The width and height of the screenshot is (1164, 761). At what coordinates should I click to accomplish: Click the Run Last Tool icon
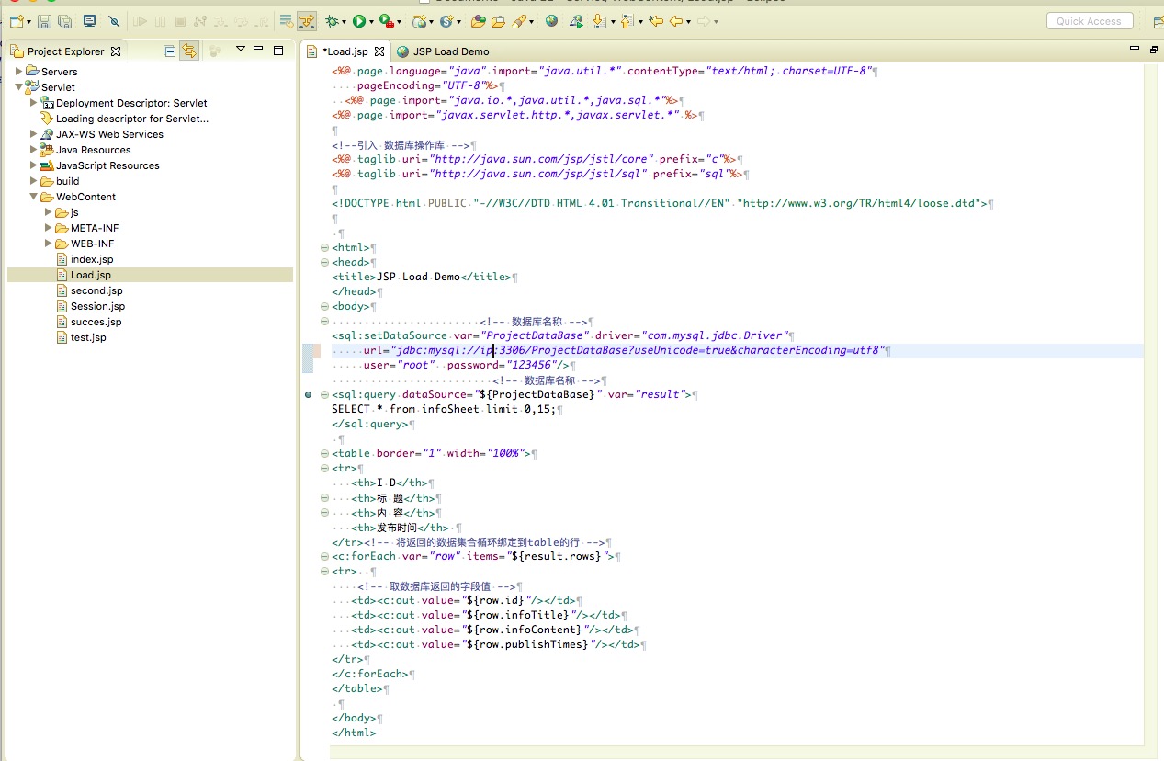(x=387, y=21)
